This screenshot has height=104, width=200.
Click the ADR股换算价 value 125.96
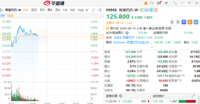142,33
